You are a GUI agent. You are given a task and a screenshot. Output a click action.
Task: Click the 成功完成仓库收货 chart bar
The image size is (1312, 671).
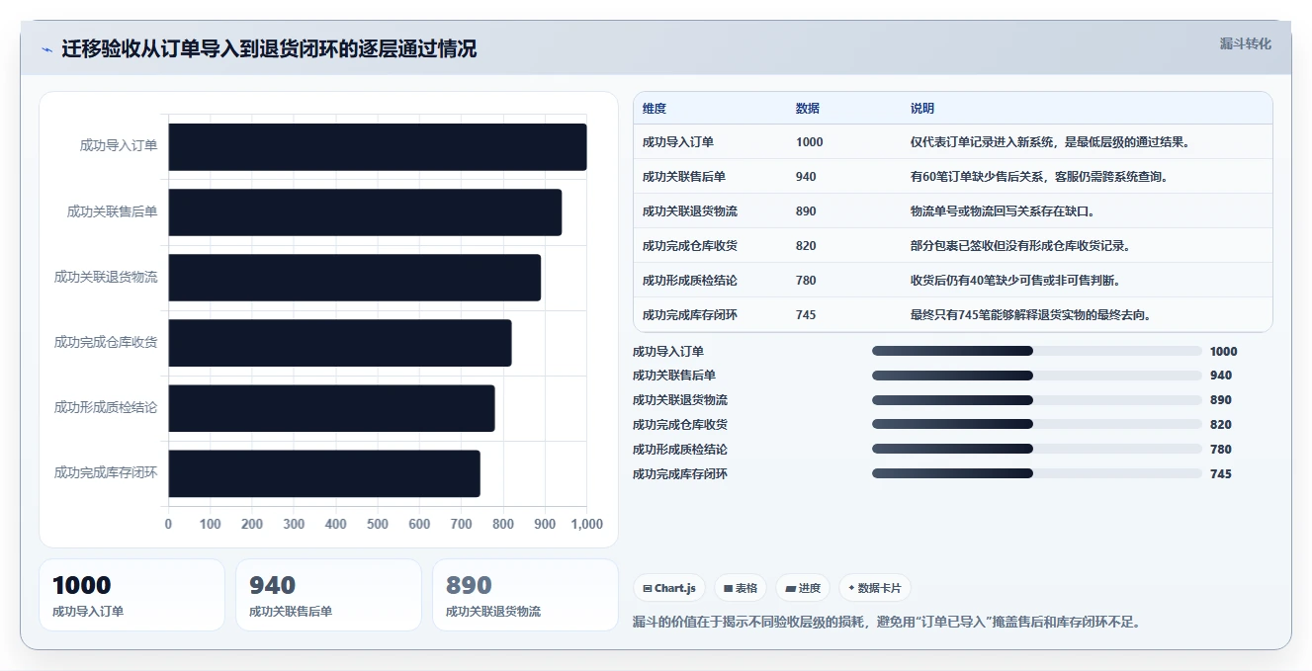[340, 343]
